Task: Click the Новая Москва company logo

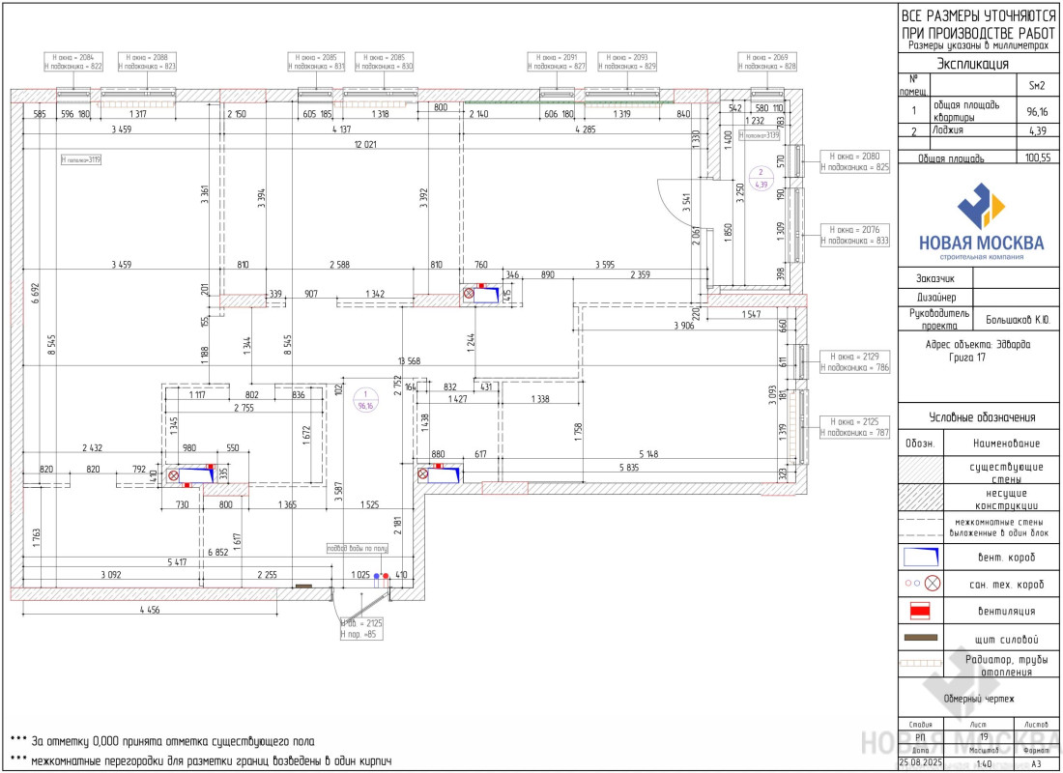Action: coord(980,220)
